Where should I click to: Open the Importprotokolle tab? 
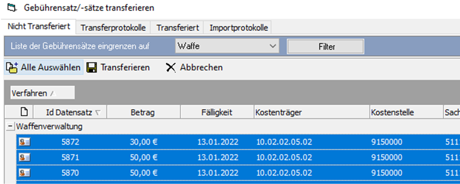238,28
